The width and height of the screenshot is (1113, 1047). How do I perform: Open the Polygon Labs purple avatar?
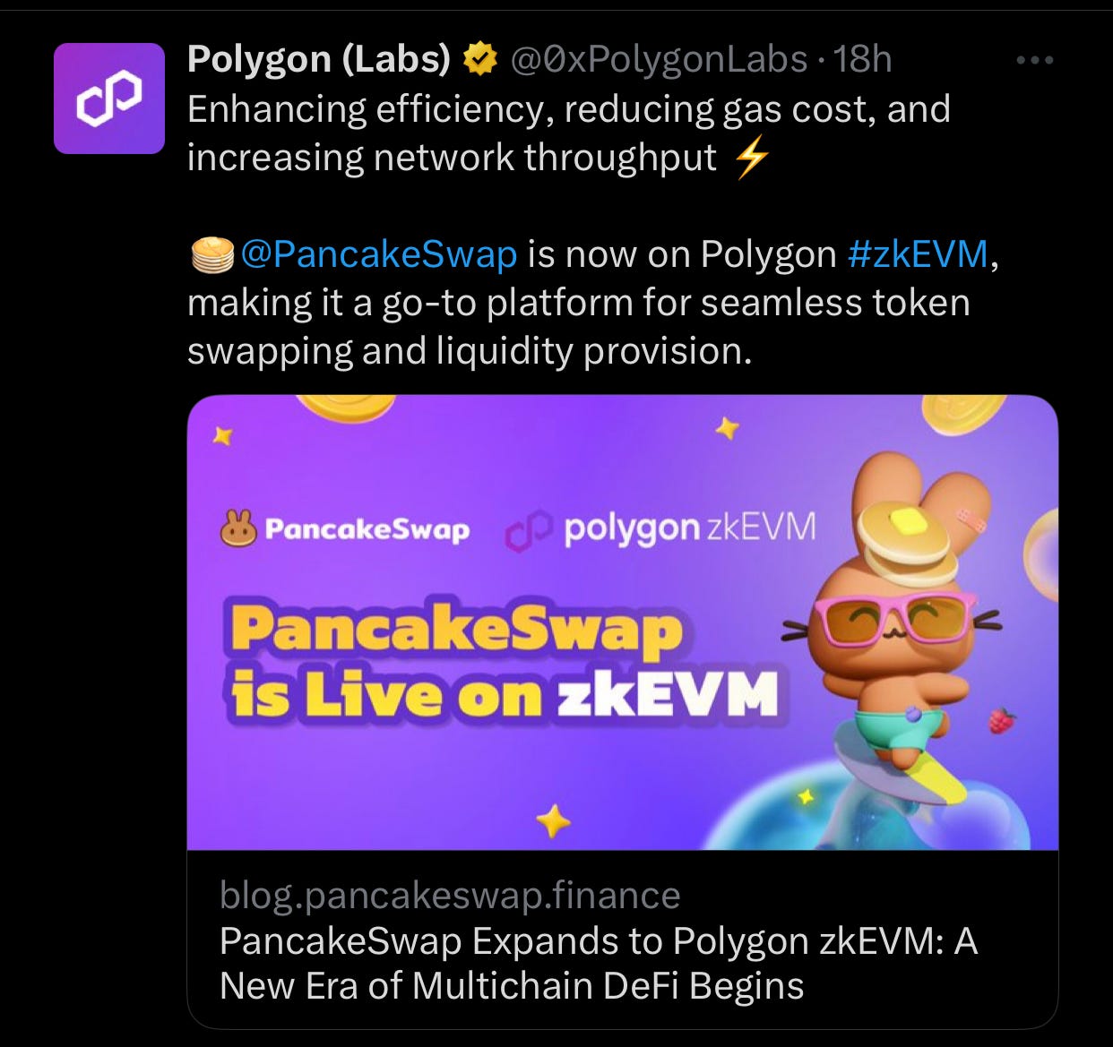(x=109, y=99)
